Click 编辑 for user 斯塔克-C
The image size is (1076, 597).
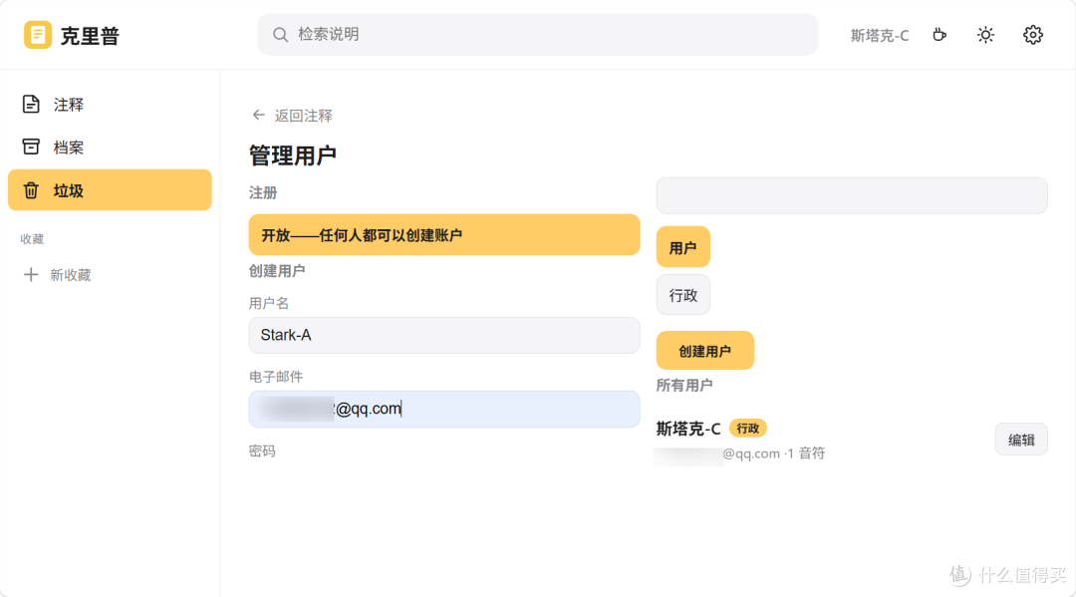(x=1021, y=440)
